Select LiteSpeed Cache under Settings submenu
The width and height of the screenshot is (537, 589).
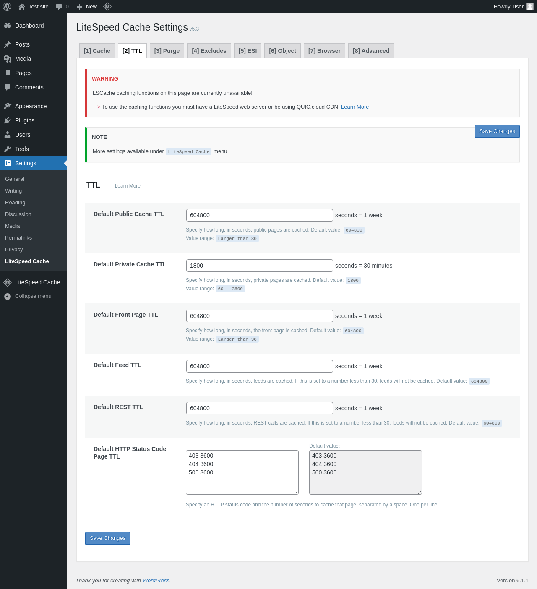point(27,261)
